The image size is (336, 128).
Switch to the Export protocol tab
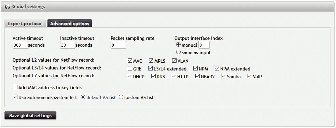(x=25, y=23)
